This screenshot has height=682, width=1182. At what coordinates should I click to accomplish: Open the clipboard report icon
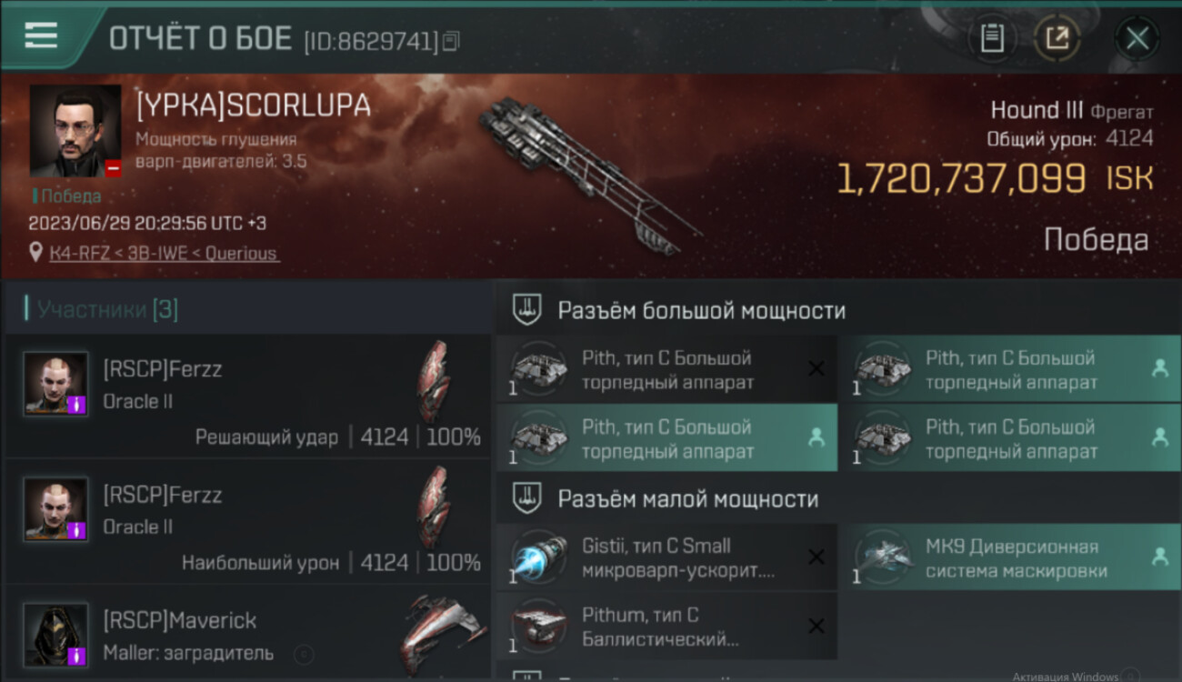point(992,38)
